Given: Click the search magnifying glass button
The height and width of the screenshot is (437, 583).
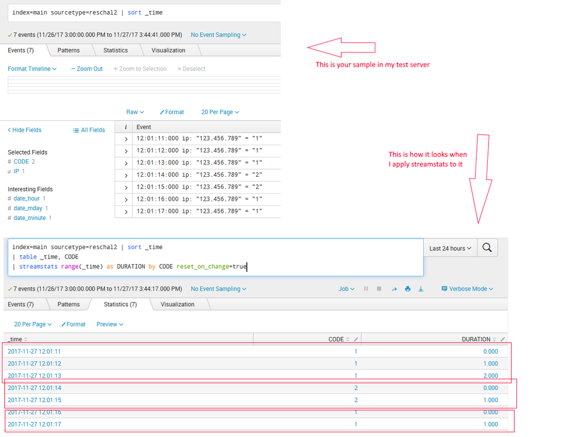Looking at the screenshot, I should pos(487,248).
